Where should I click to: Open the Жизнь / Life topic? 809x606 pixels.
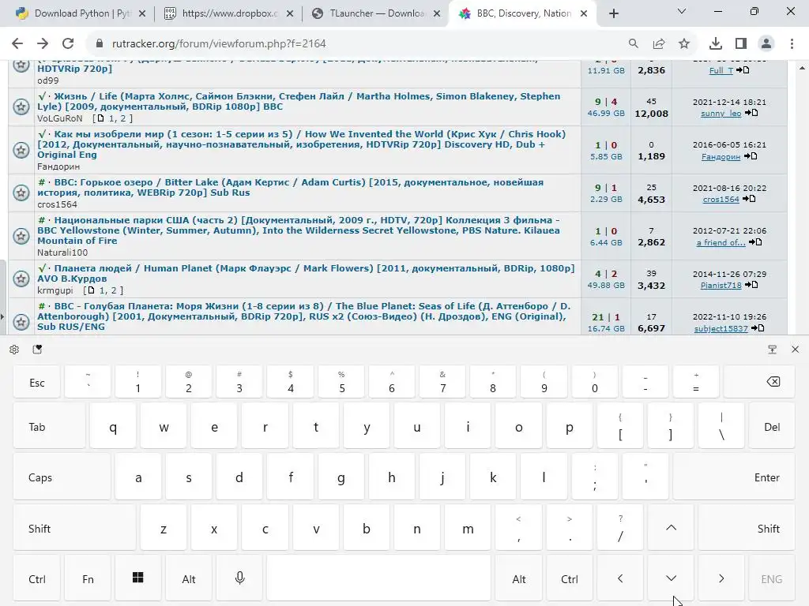299,102
